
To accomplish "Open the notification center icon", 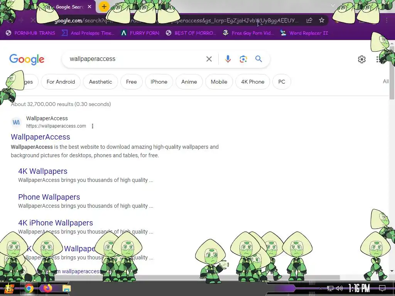I will [382, 288].
